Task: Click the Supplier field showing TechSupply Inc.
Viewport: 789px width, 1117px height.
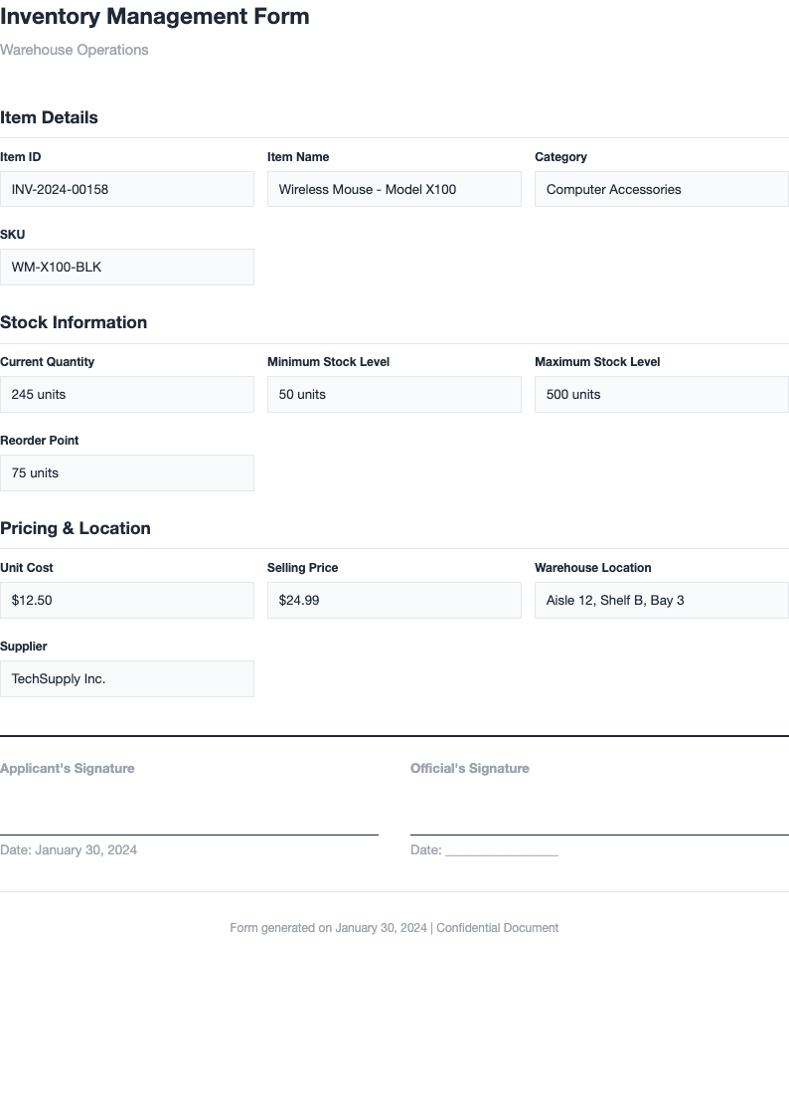Action: 127,678
